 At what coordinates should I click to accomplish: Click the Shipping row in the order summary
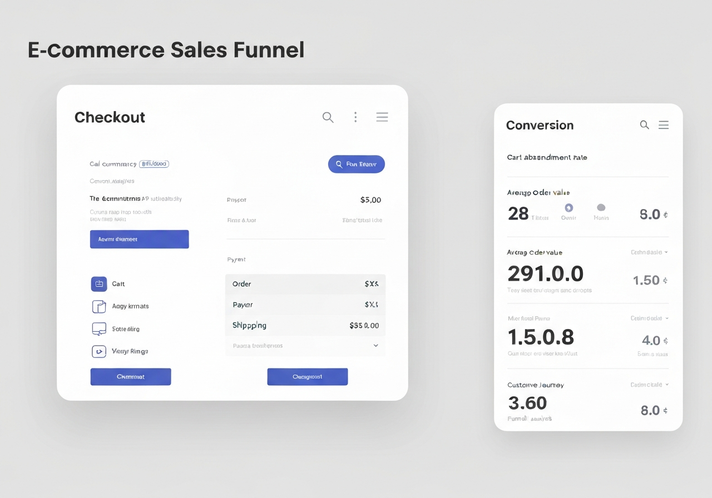click(305, 325)
